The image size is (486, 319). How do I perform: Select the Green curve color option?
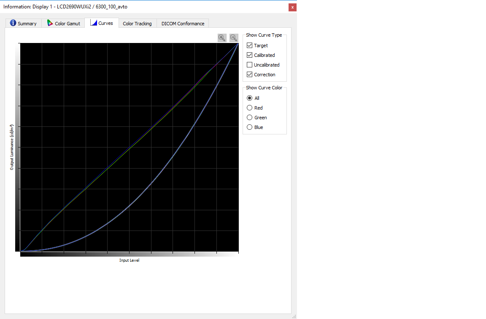click(249, 118)
